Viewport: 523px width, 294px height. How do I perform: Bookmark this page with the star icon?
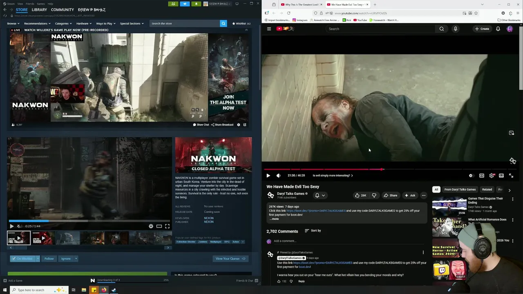coord(476,13)
